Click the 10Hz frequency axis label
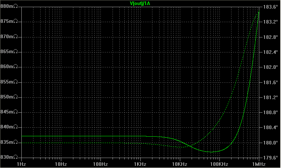The height and width of the screenshot is (168, 281). (x=61, y=164)
